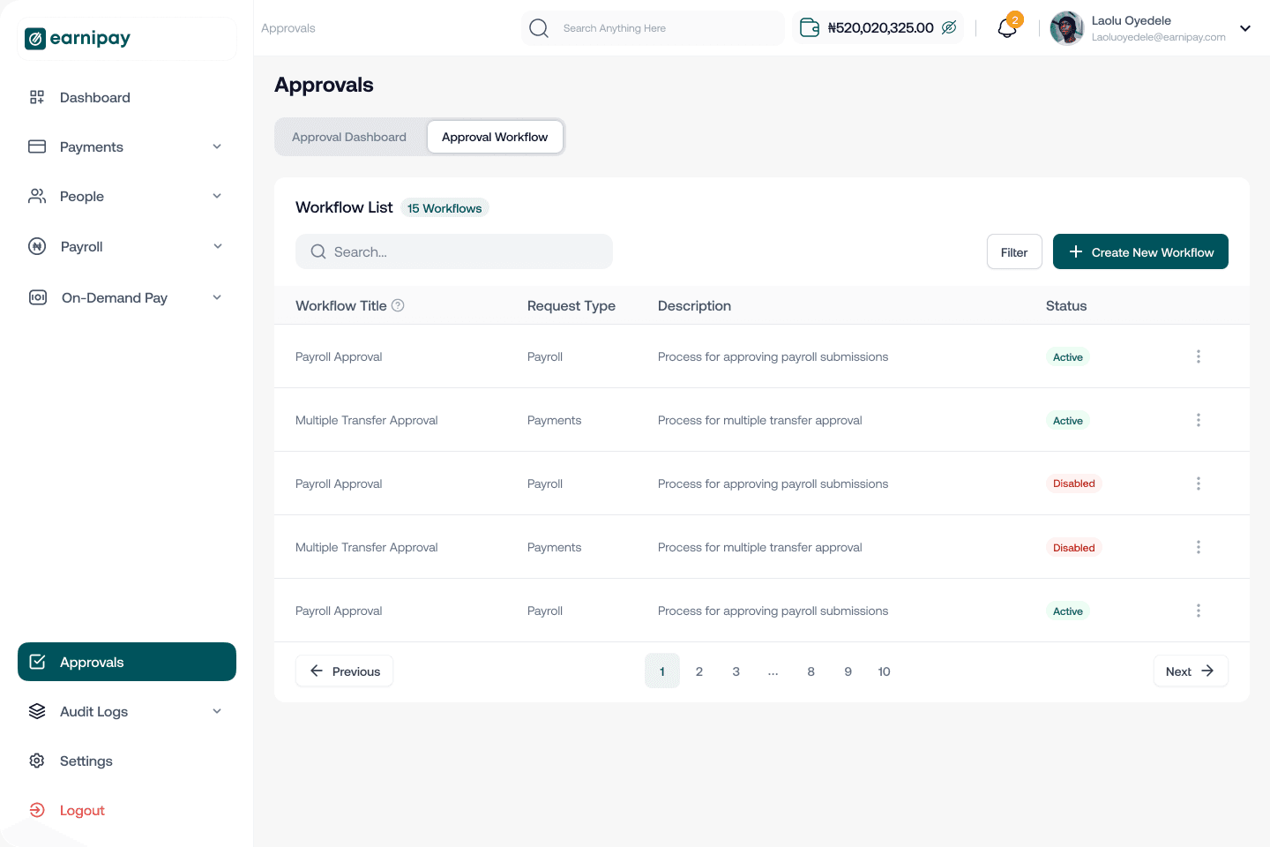The width and height of the screenshot is (1270, 847).
Task: Open options for active Multiple Transfer Approval row
Action: 1199,420
